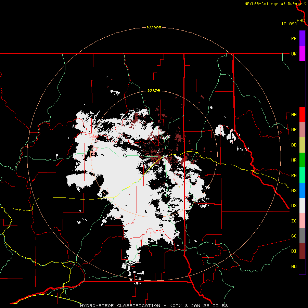Click the GC legend label

(294, 236)
